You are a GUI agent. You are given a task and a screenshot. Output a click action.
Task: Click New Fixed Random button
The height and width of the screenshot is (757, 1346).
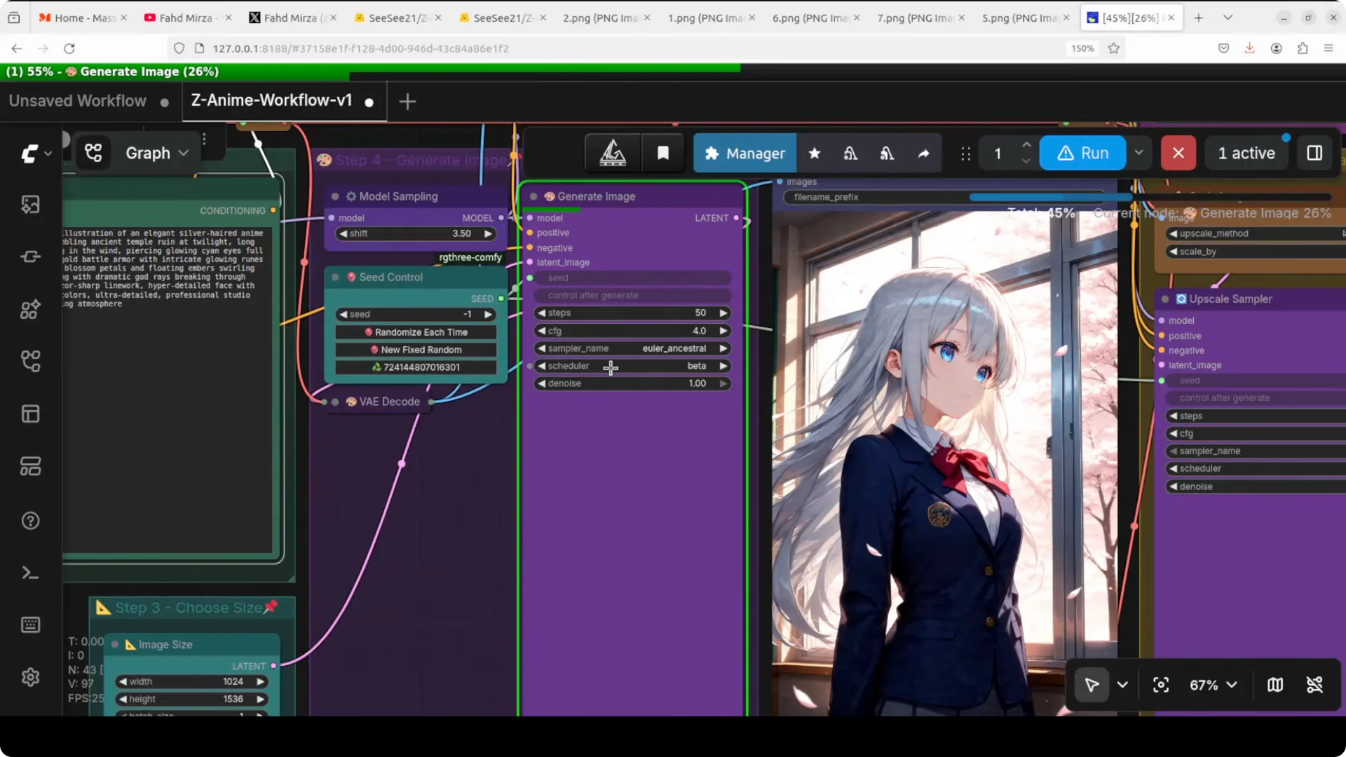point(416,350)
